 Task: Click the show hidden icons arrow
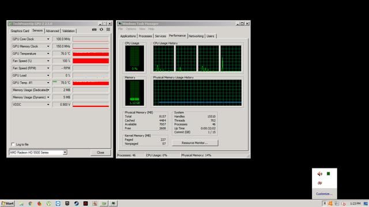pyautogui.click(x=324, y=204)
